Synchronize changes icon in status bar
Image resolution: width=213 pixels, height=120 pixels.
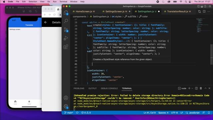point(77,113)
